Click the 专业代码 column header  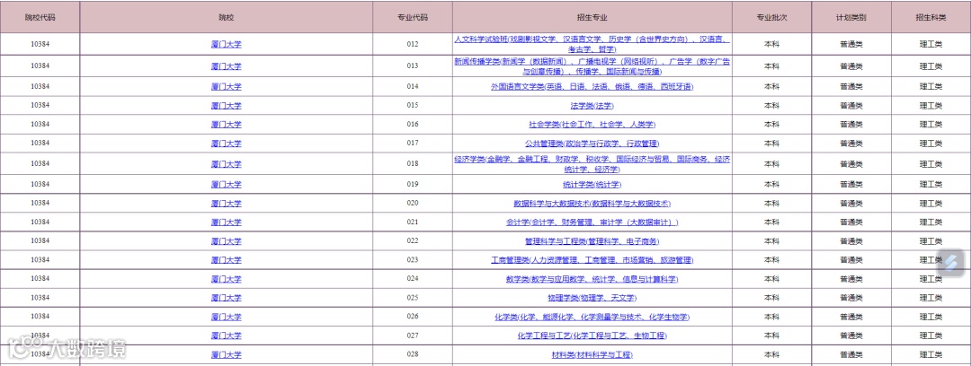[x=413, y=17]
